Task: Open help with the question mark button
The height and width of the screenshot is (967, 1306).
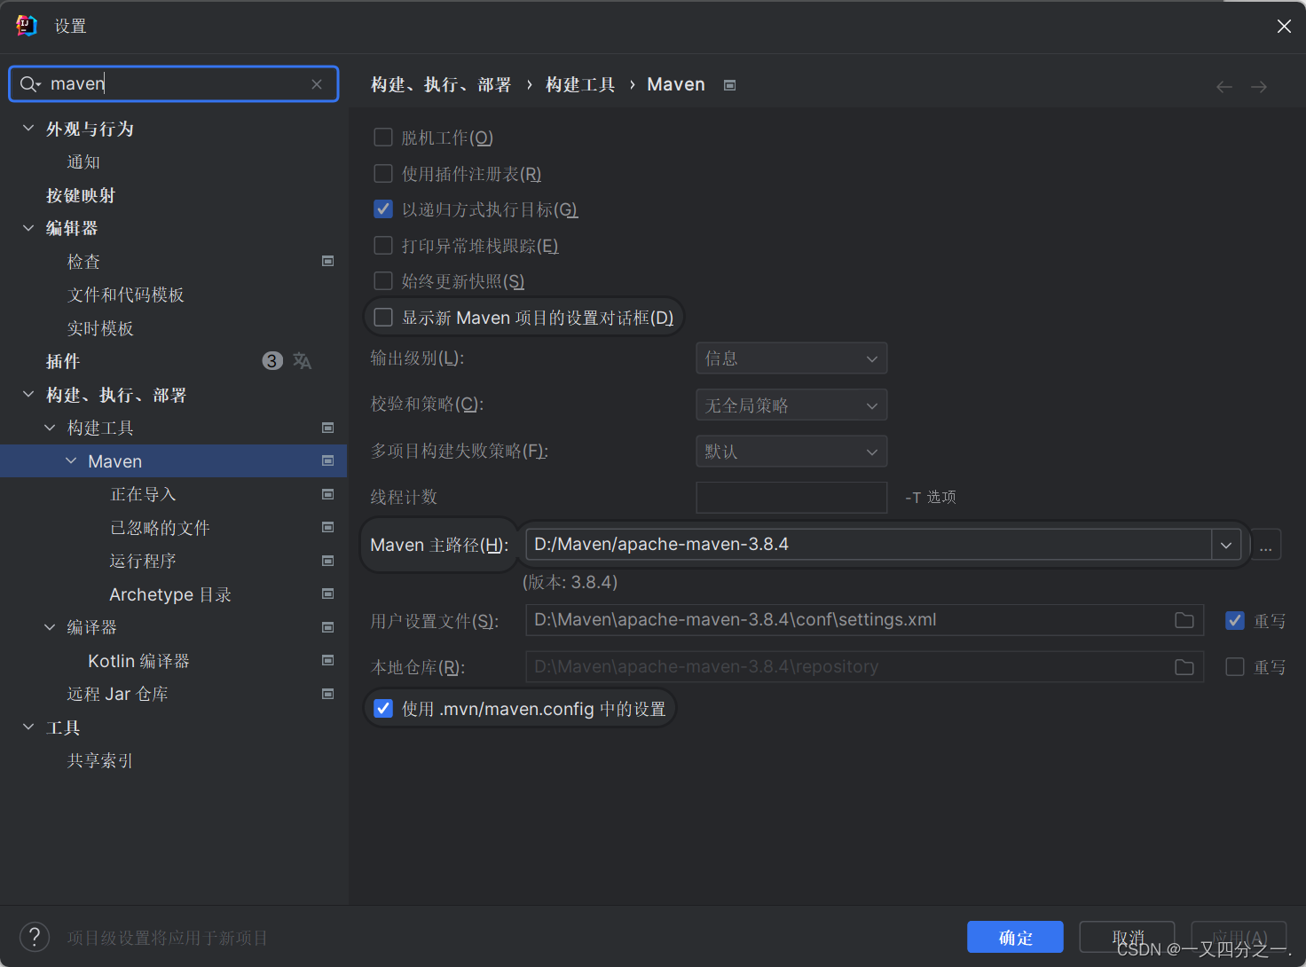Action: [35, 937]
